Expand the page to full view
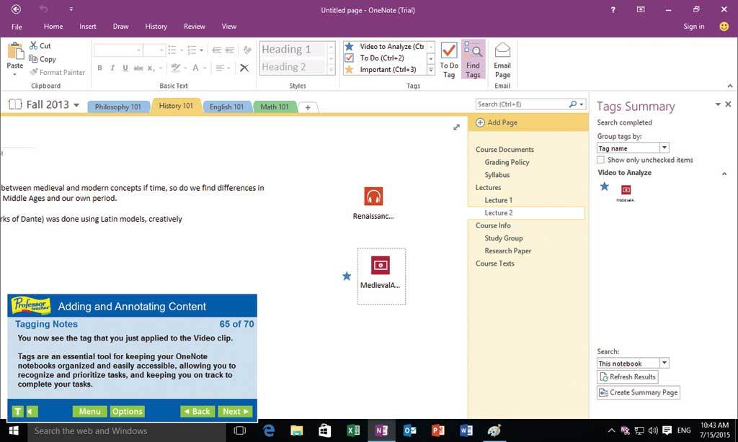The width and height of the screenshot is (738, 442). point(456,127)
